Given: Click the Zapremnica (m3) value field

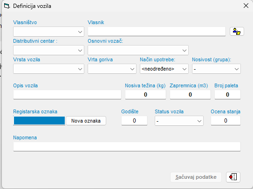Looking at the screenshot, I should click(190, 95).
